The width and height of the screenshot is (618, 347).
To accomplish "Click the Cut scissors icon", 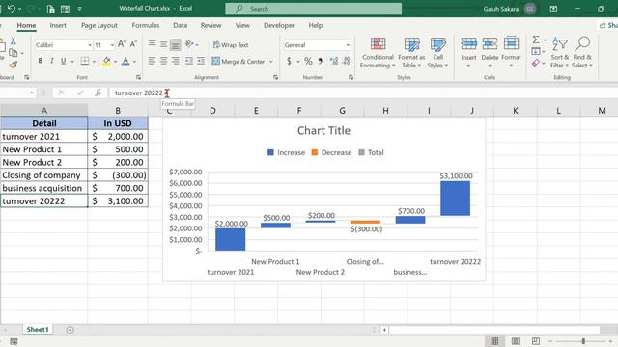I will pyautogui.click(x=13, y=40).
